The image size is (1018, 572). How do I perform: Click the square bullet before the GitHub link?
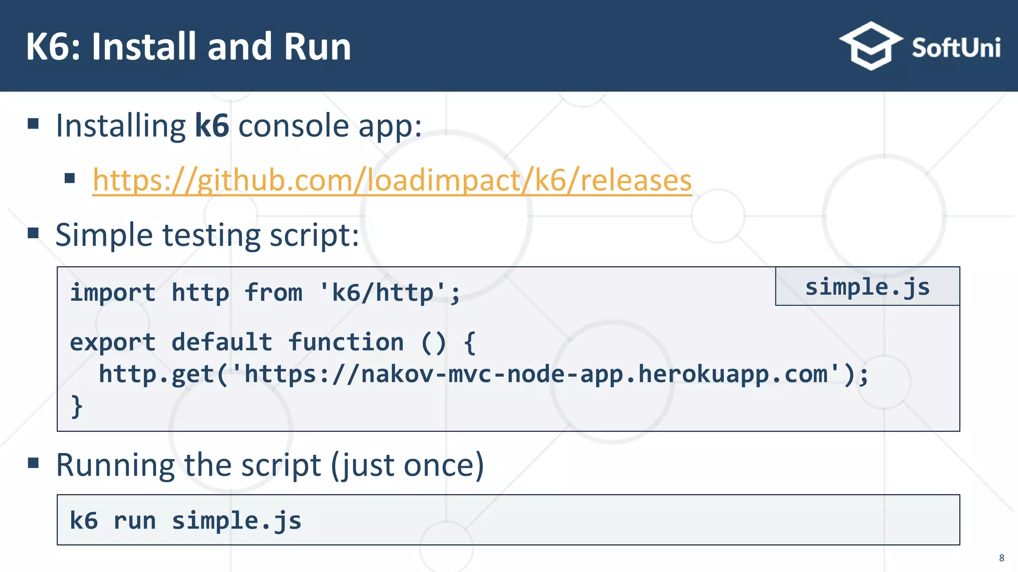click(70, 178)
